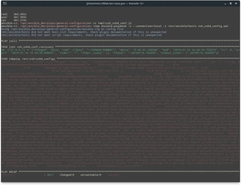Click the 'vi tmpl/ssh_sshd_conf.j2' command

tap(112, 23)
